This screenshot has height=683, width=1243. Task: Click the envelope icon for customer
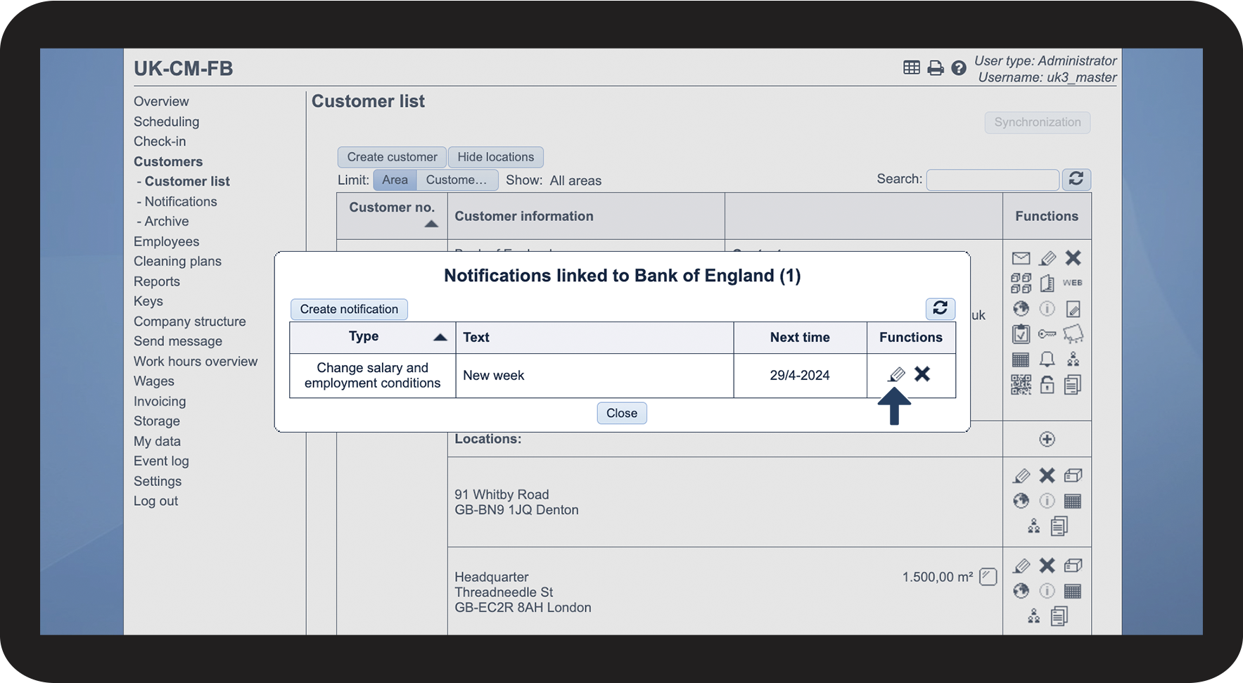[x=1021, y=258]
